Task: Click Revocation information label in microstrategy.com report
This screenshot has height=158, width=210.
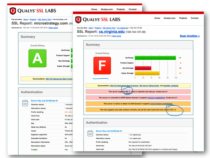Action: click(40, 142)
